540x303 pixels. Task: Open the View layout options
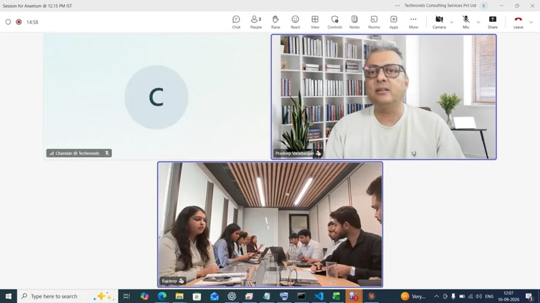pyautogui.click(x=315, y=22)
